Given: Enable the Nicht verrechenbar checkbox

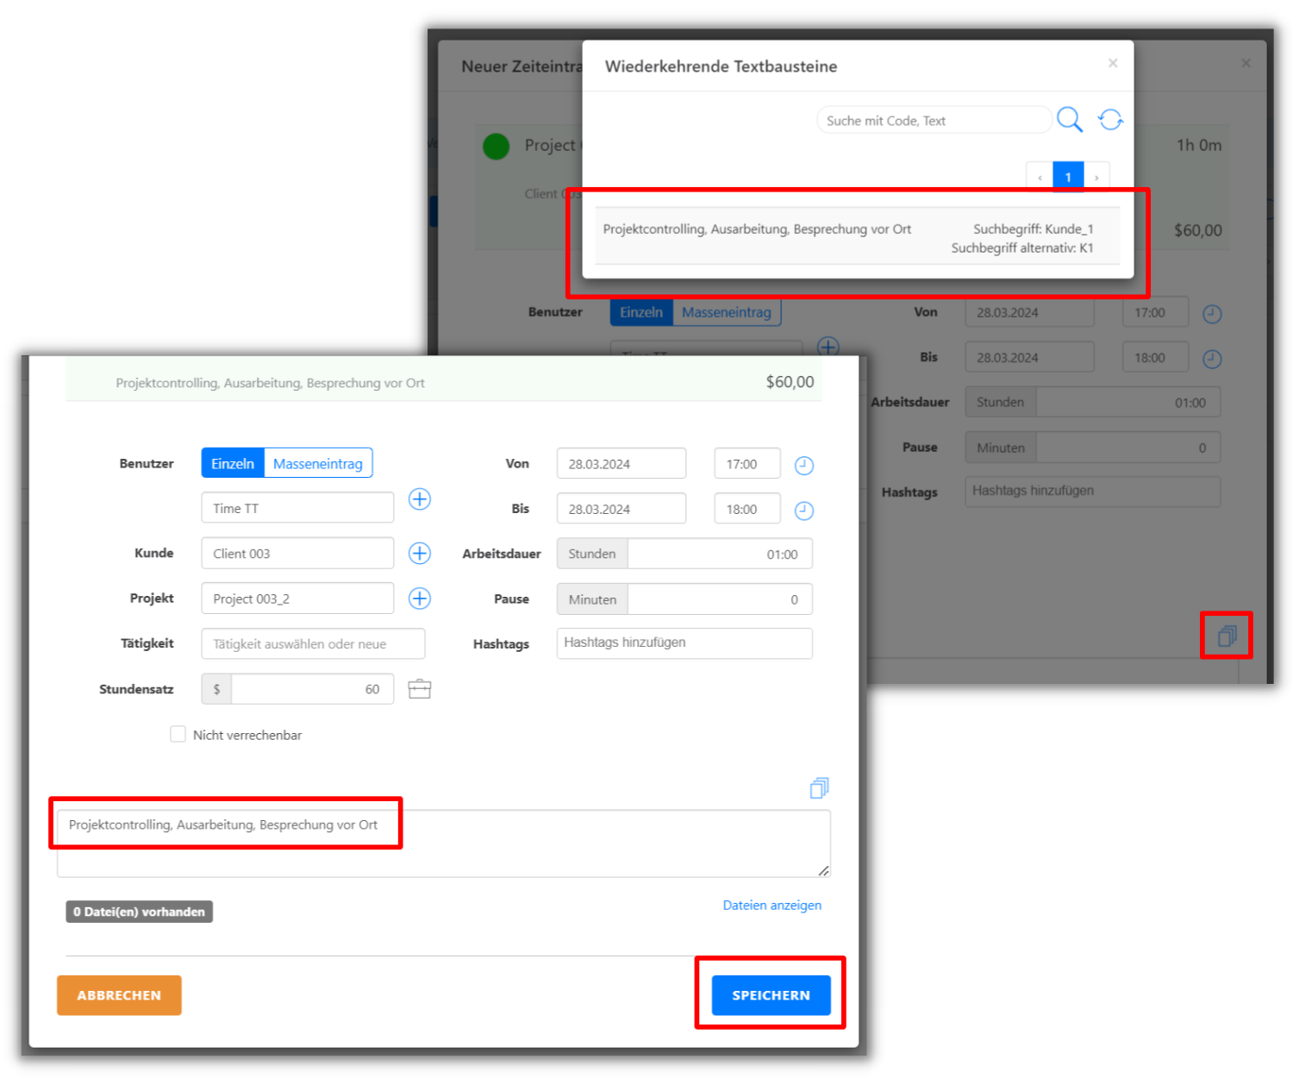Looking at the screenshot, I should pyautogui.click(x=178, y=735).
